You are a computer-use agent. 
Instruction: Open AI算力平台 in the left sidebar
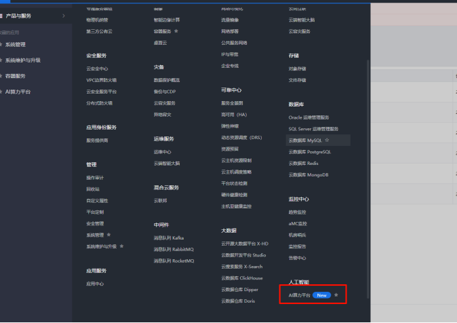[x=18, y=92]
